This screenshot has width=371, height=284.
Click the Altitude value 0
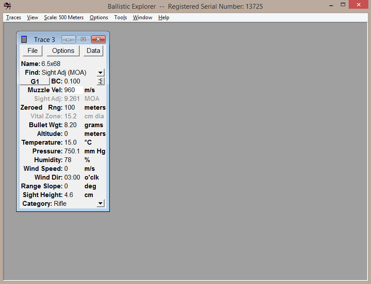66,134
